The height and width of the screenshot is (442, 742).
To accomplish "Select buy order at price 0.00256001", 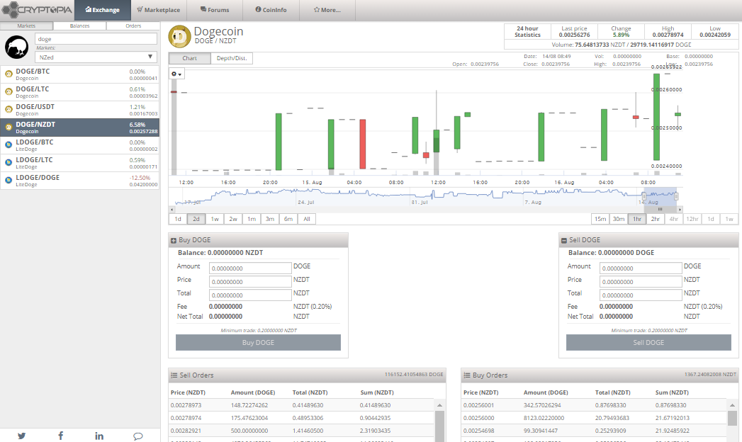I will point(594,405).
